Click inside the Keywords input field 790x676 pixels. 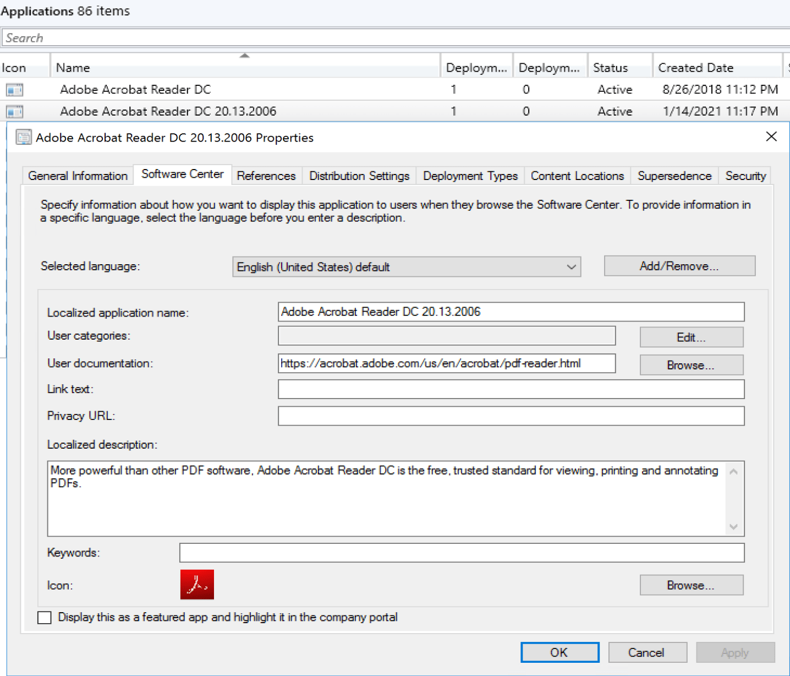pyautogui.click(x=462, y=553)
